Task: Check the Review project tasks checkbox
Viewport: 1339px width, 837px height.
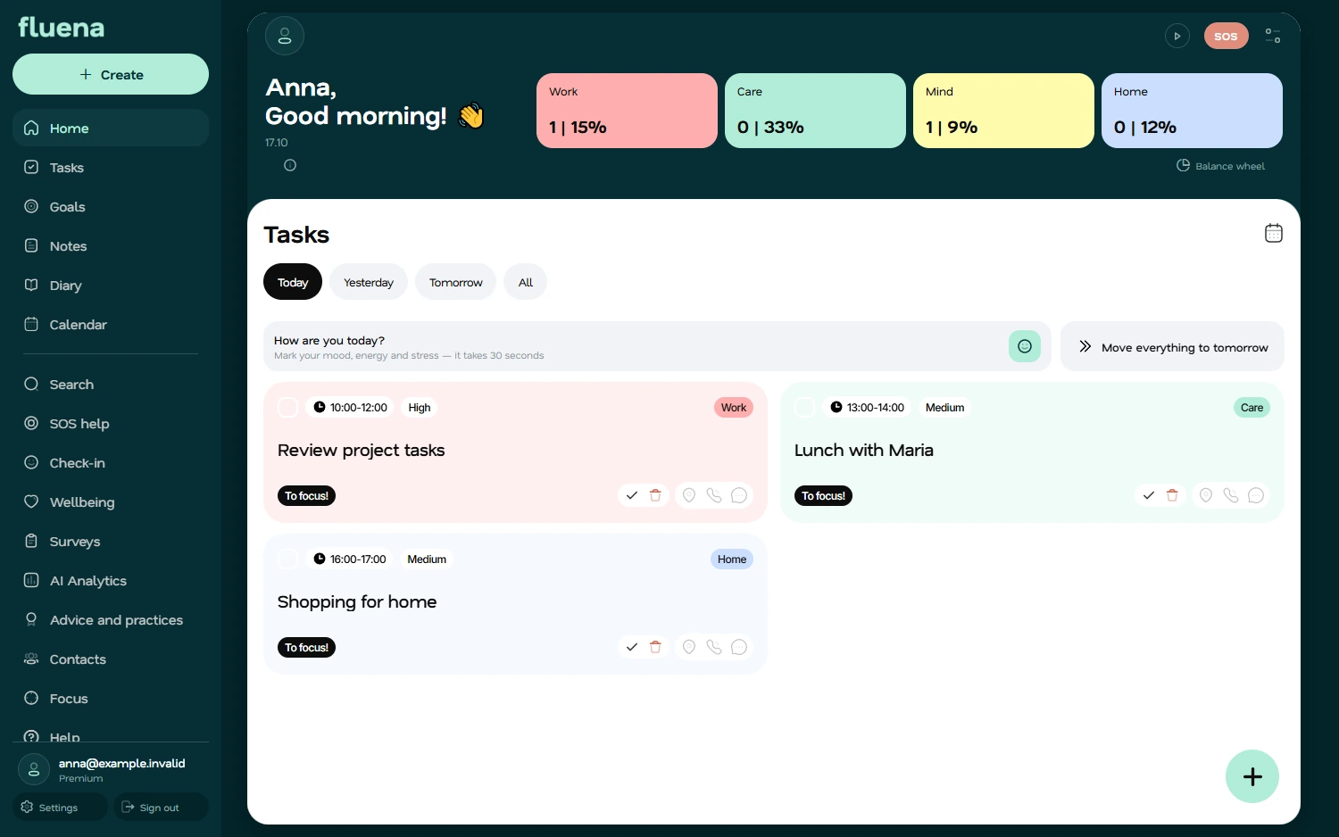Action: [x=287, y=408]
